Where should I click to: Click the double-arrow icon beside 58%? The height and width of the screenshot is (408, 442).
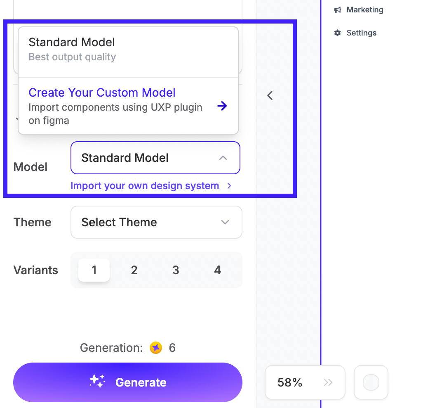(328, 383)
